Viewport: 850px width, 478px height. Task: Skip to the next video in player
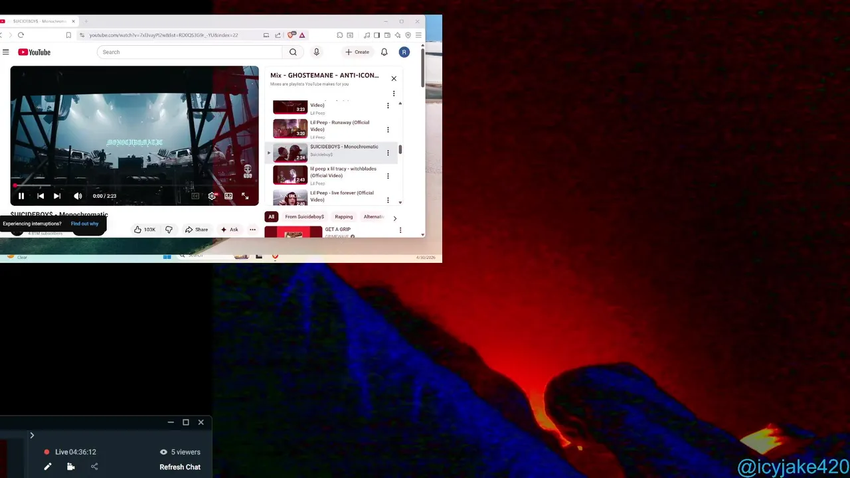(57, 196)
